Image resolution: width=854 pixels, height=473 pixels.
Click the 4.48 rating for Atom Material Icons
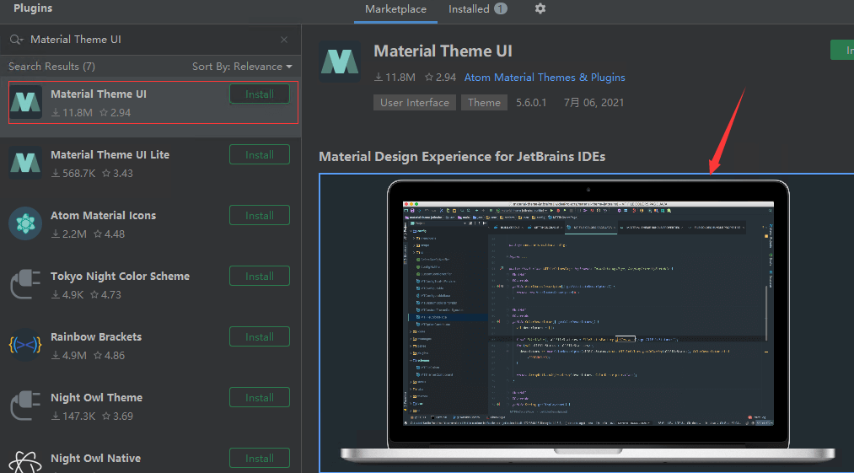click(109, 234)
